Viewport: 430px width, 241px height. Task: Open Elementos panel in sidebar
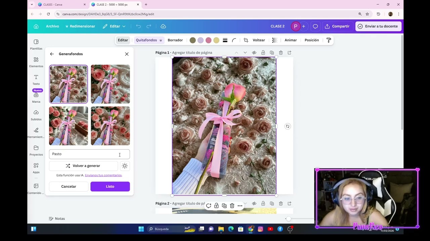[36, 62]
